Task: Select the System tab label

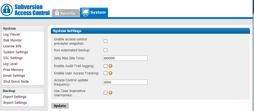Action: pos(98,12)
